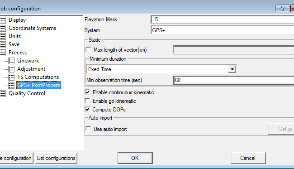Click the Auto import group label

[100, 118]
